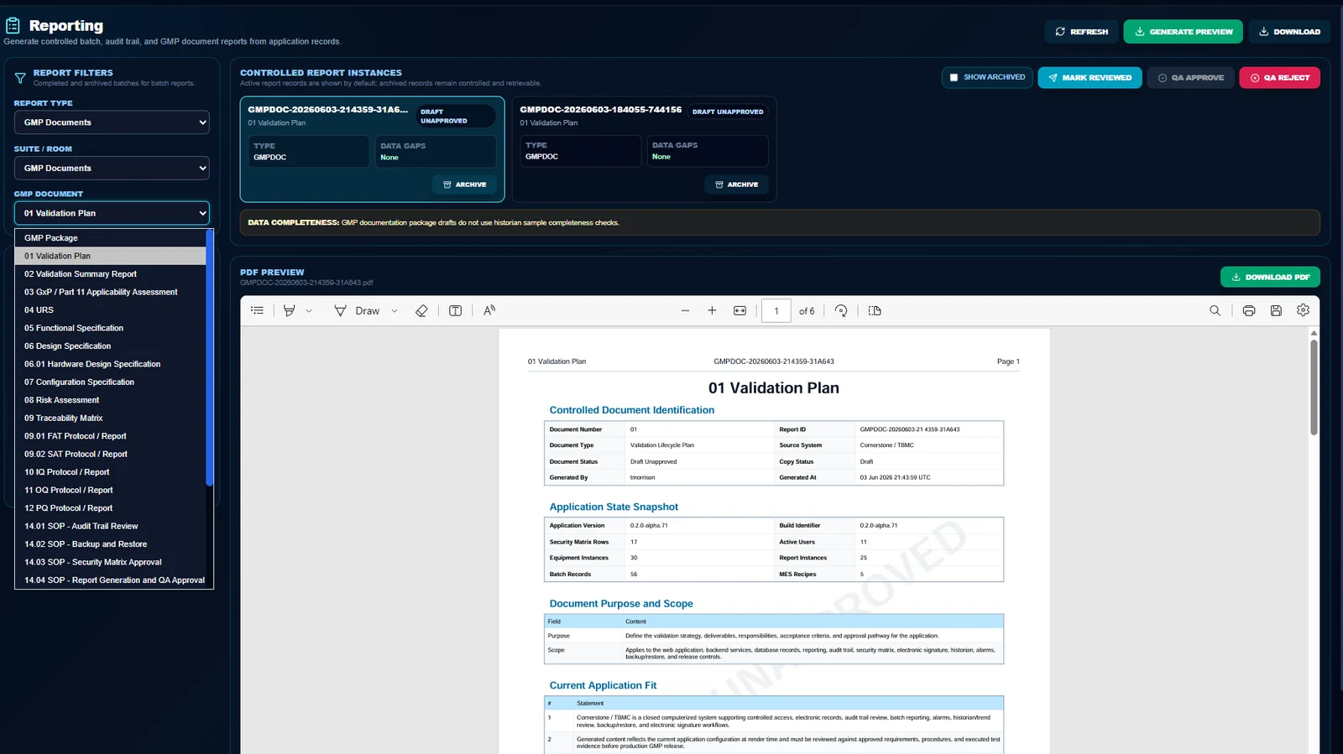Switch page view layout icon
The image size is (1343, 754).
tap(875, 310)
